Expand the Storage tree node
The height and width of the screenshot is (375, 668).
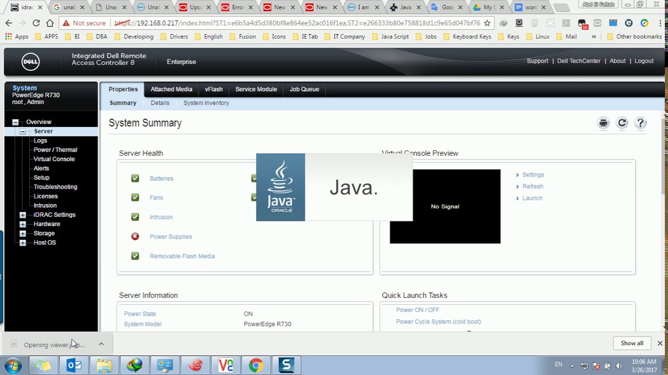(22, 233)
